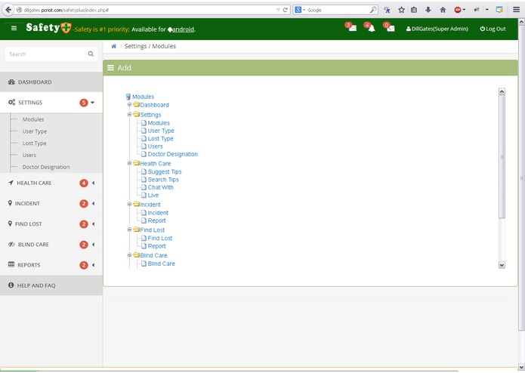This screenshot has width=525, height=373.
Task: Select User Type in the modules tree
Action: point(161,131)
